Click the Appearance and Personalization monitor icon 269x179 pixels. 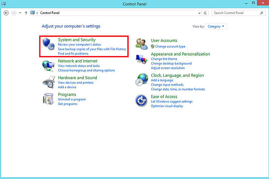142,59
